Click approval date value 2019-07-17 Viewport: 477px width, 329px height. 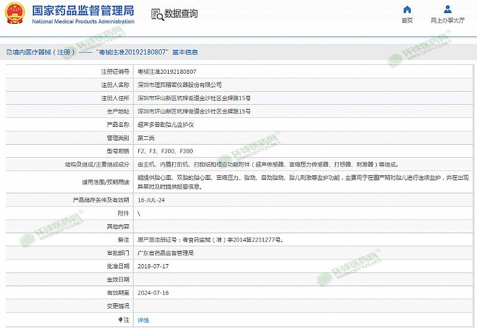point(153,266)
